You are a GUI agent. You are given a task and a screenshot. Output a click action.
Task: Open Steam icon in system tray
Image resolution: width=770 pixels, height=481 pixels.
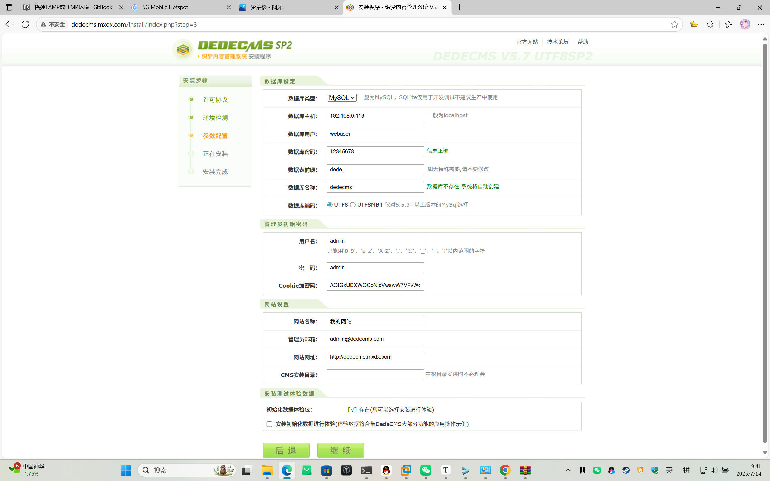pyautogui.click(x=626, y=470)
